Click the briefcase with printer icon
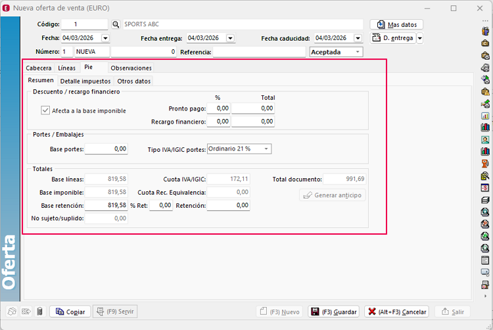The height and width of the screenshot is (330, 493). pyautogui.click(x=485, y=55)
